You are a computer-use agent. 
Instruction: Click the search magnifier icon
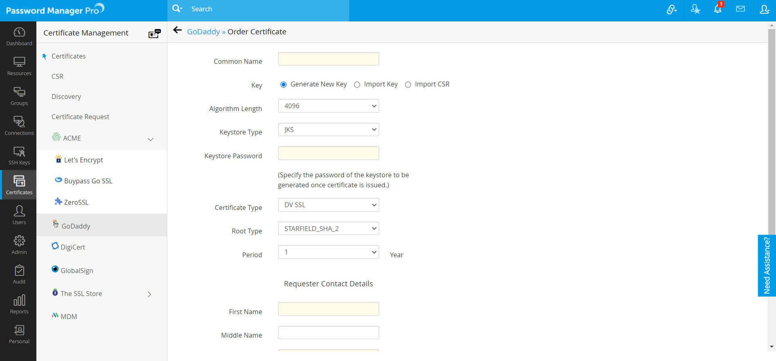point(177,8)
